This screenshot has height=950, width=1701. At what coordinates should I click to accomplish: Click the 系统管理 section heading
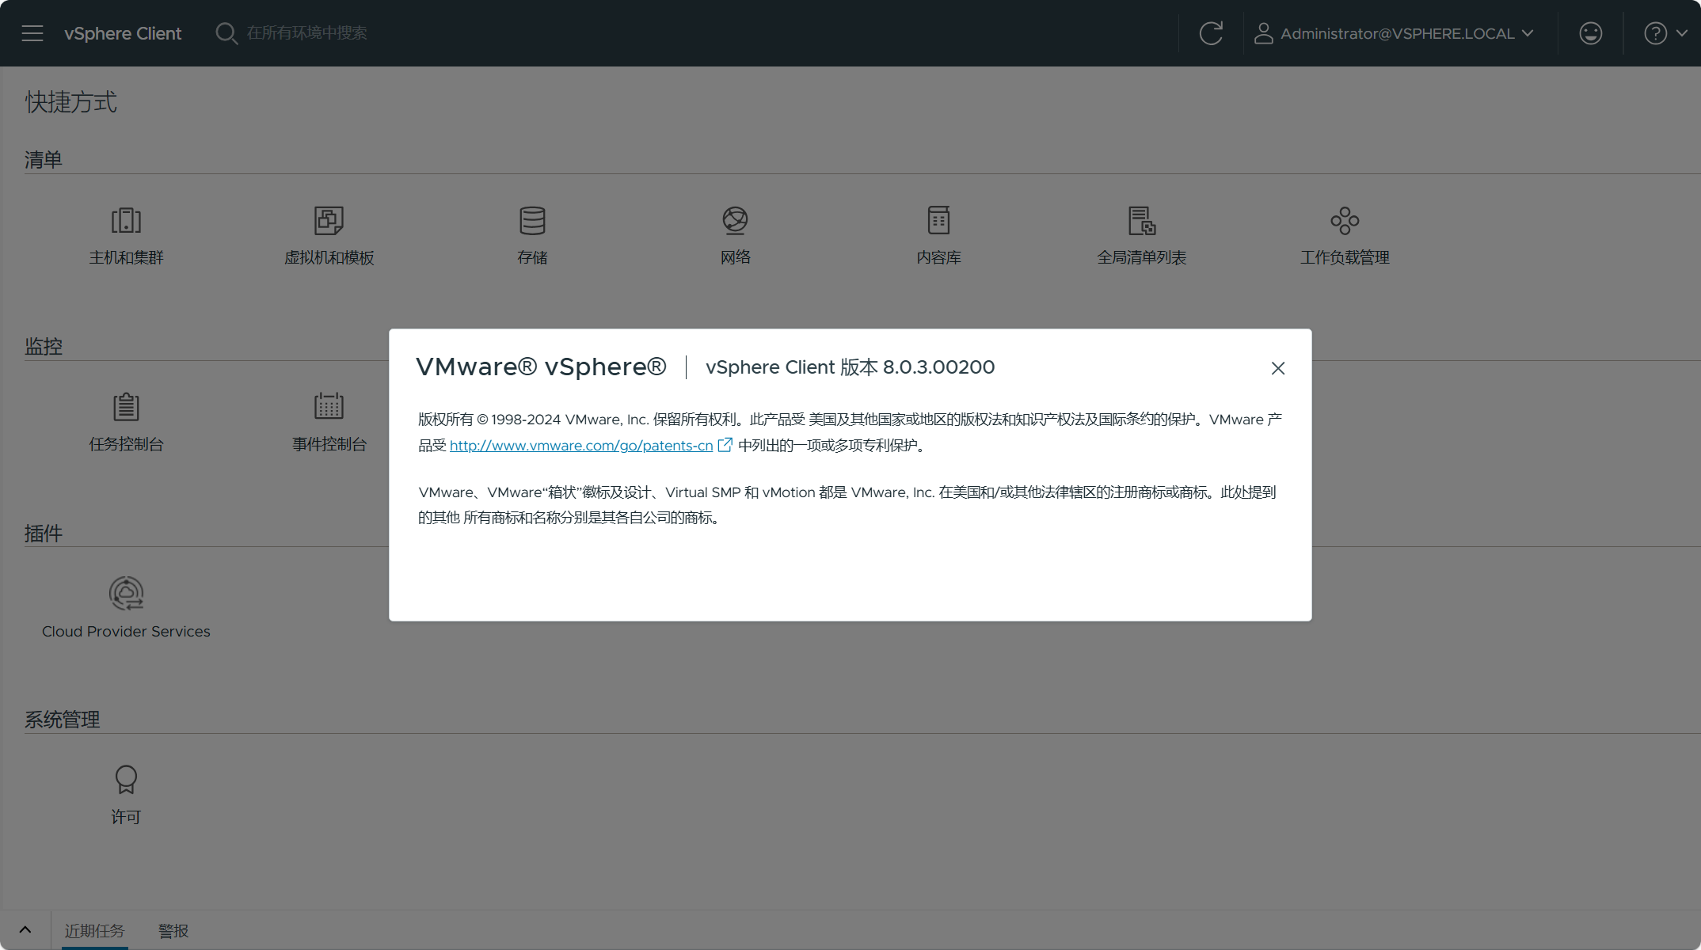coord(62,720)
